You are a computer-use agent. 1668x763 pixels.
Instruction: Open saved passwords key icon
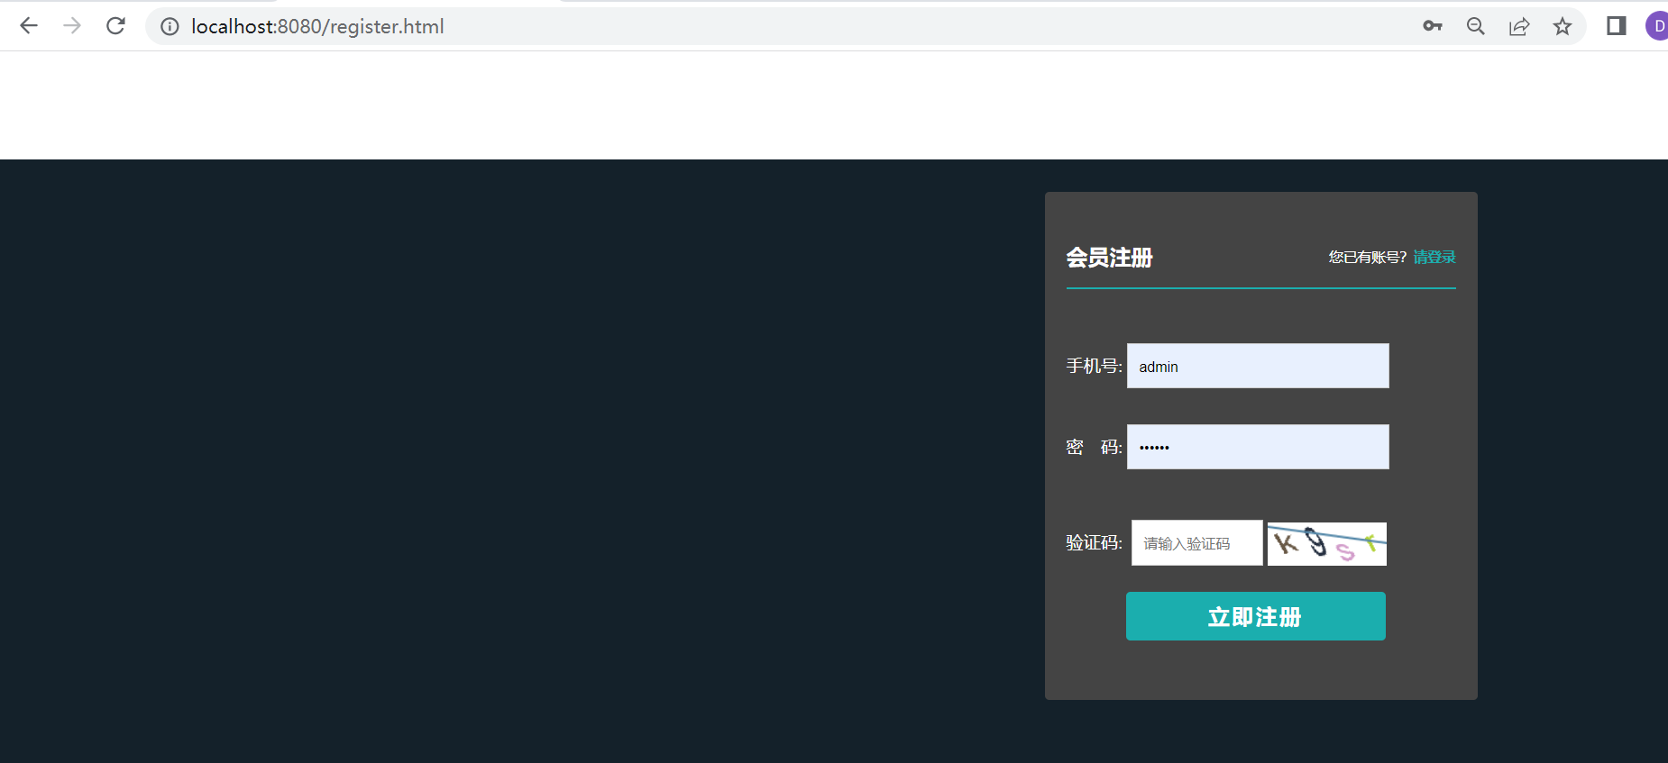click(1433, 26)
